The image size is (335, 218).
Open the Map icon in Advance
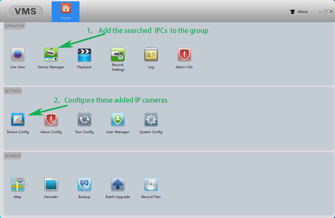pos(18,184)
